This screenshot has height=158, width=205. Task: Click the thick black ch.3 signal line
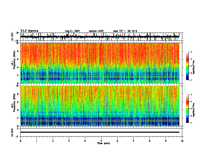[x=100, y=132]
